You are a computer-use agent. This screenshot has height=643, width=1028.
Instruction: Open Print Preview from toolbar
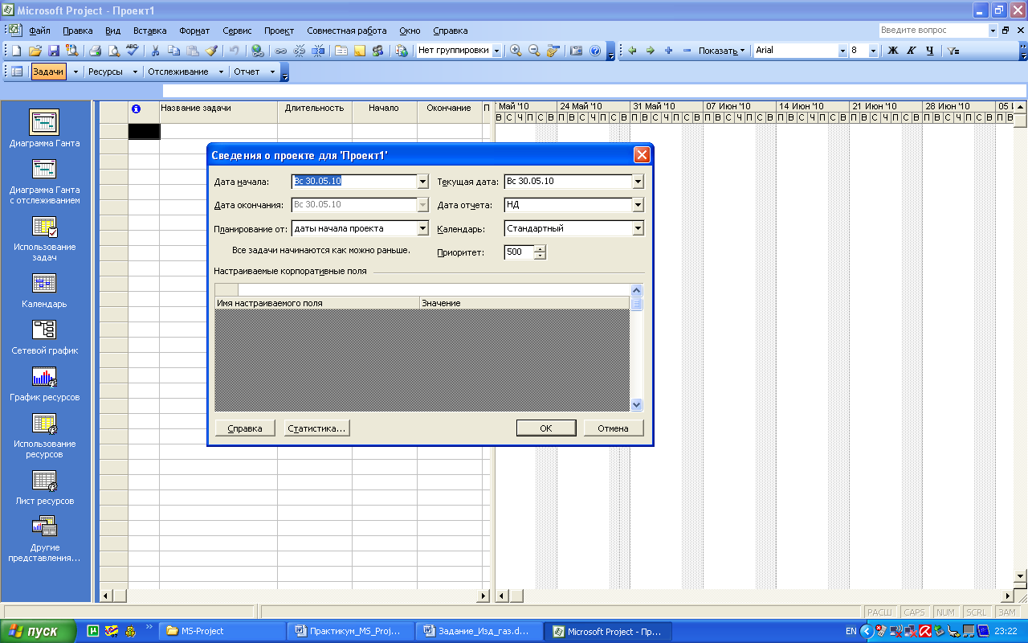(x=114, y=51)
